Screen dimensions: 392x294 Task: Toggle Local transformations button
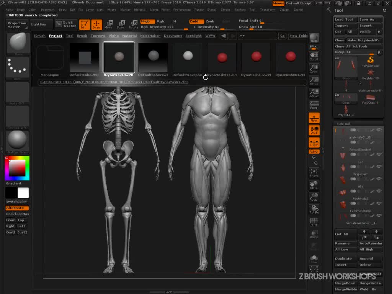pos(314,130)
